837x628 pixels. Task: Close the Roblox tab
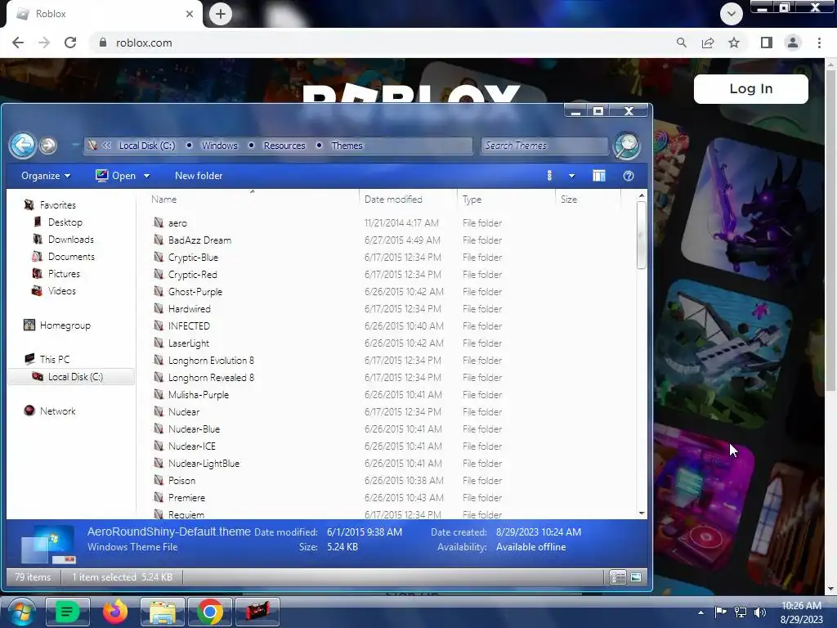(x=190, y=14)
